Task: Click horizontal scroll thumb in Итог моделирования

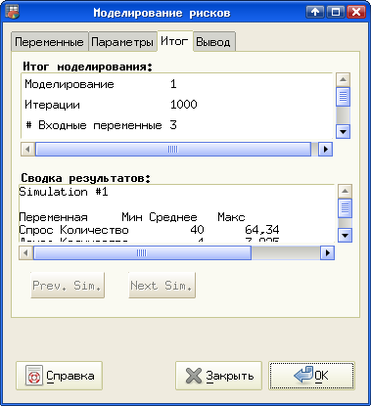Action: pos(173,150)
